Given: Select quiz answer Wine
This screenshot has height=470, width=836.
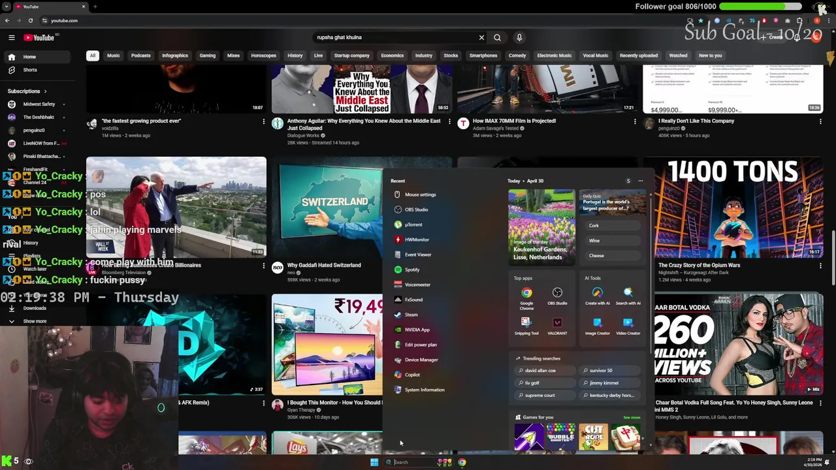Looking at the screenshot, I should point(613,240).
